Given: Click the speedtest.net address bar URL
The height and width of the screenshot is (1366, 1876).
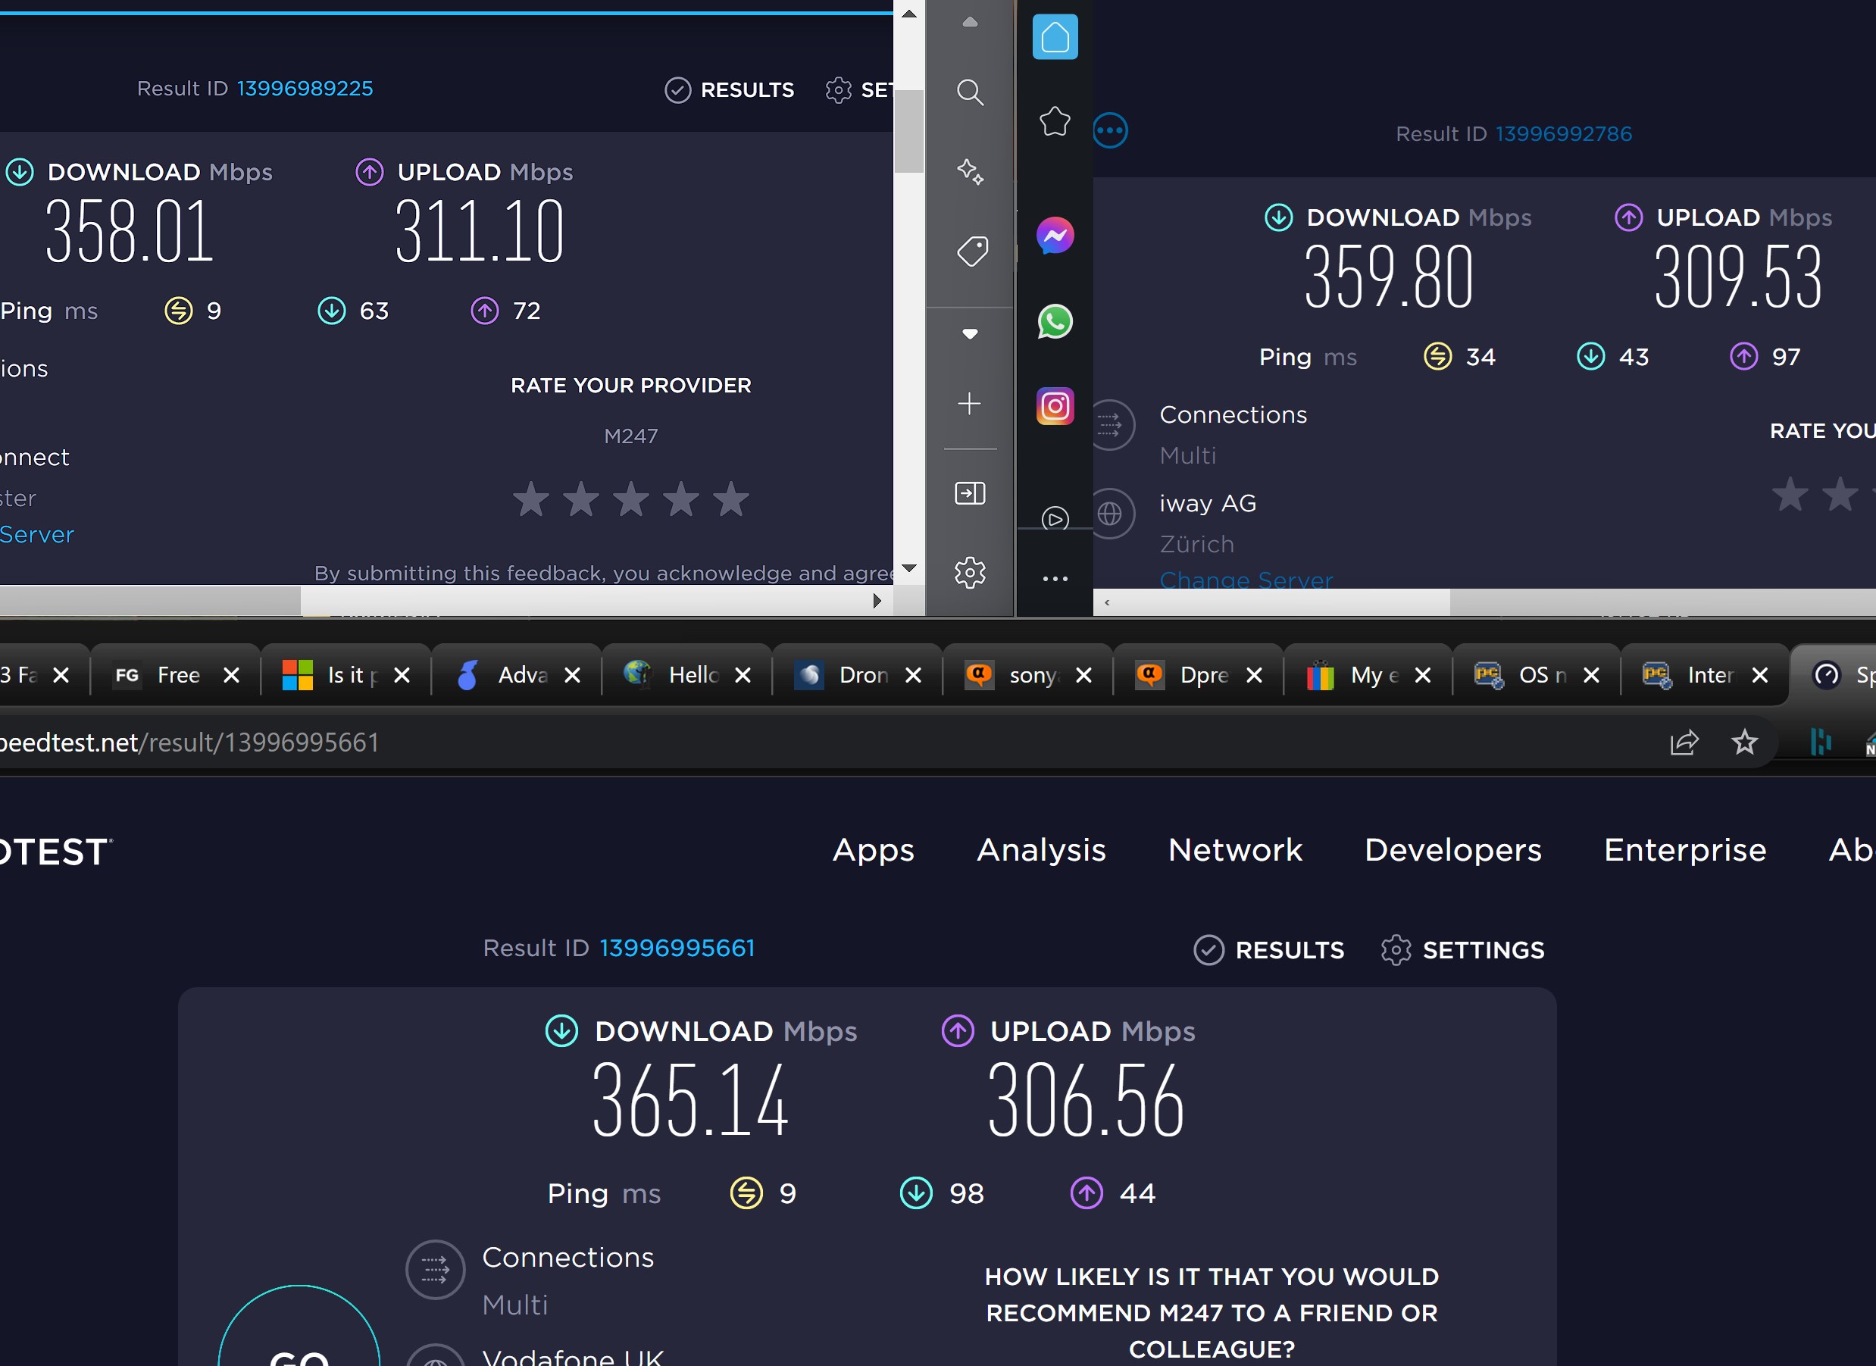Looking at the screenshot, I should click(x=189, y=742).
